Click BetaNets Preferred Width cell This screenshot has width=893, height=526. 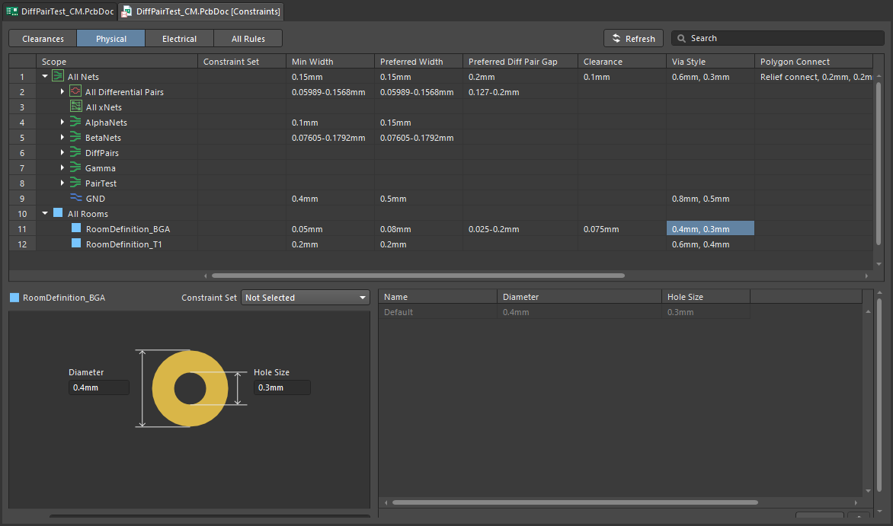(418, 138)
